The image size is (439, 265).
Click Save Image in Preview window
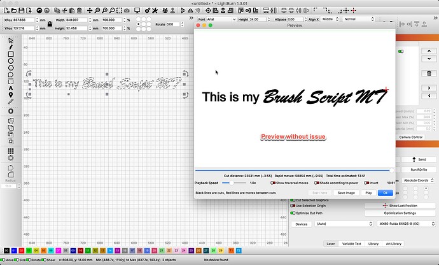click(346, 193)
